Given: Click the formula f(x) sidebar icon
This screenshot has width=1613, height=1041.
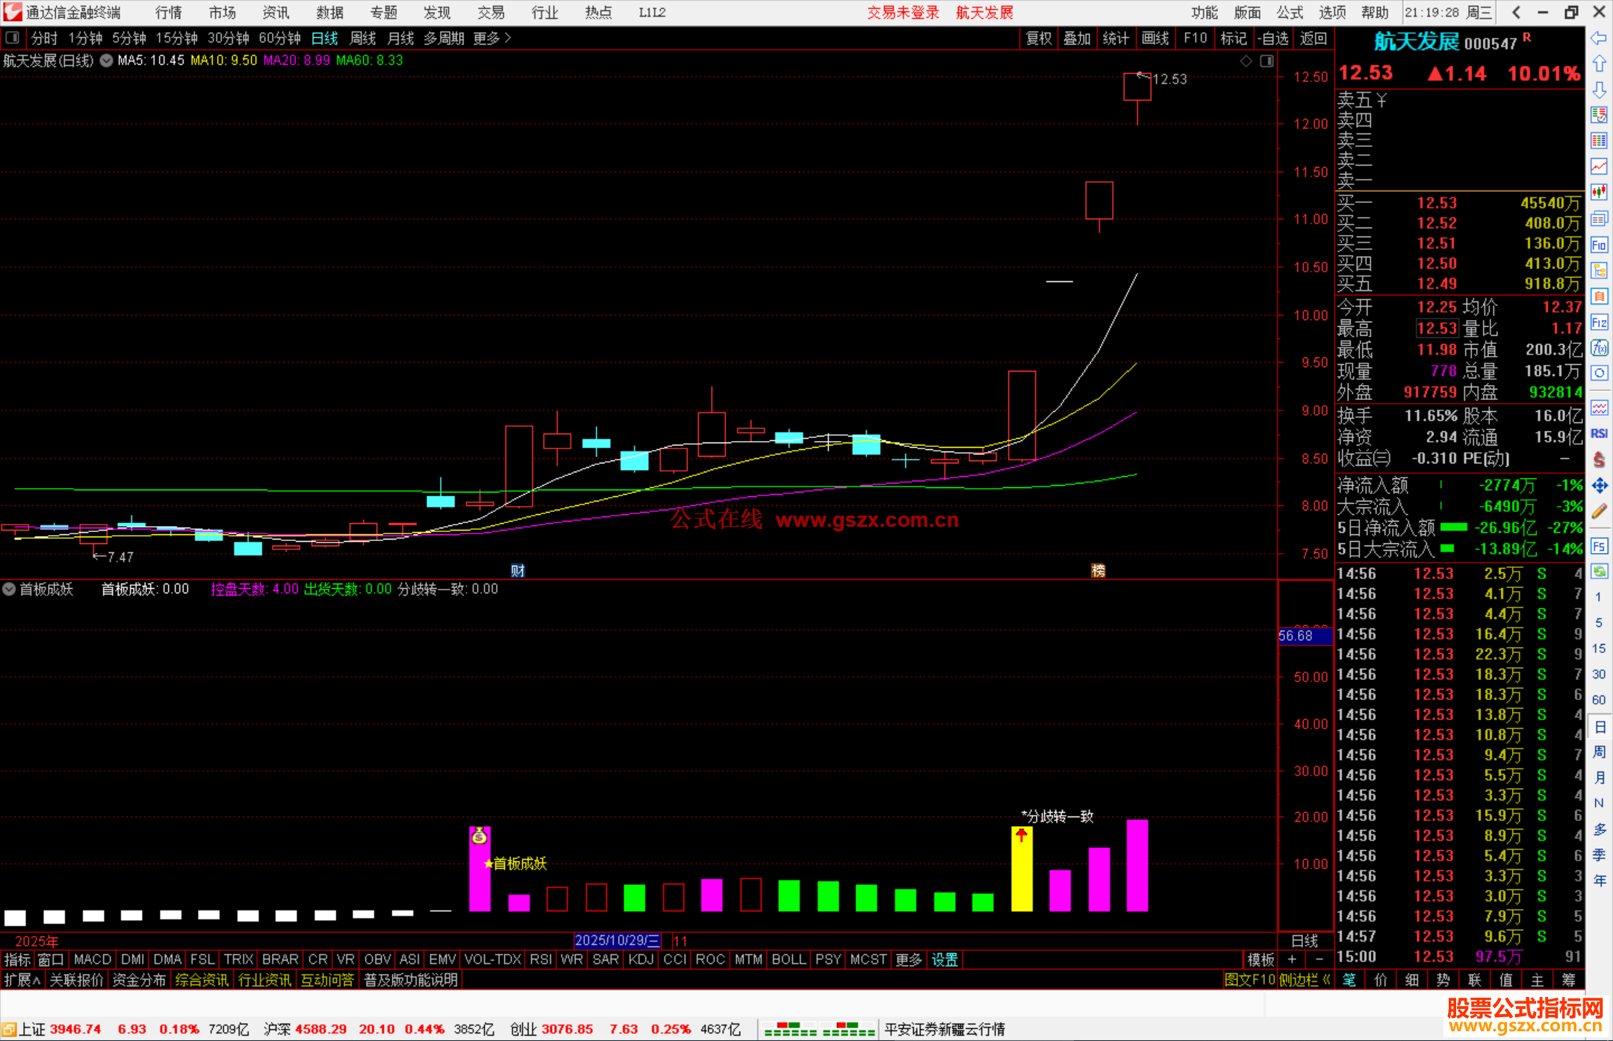Looking at the screenshot, I should [x=1599, y=348].
